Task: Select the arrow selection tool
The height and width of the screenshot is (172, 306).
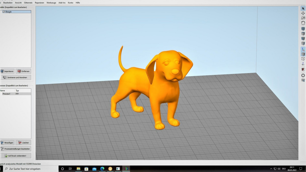Action: point(303,8)
